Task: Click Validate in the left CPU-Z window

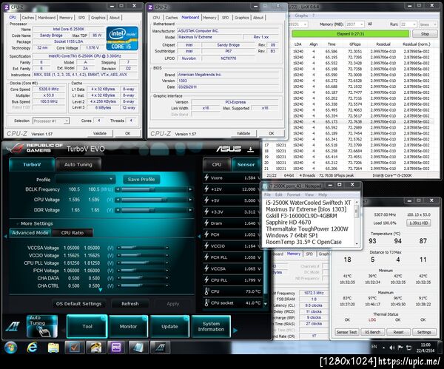Action: pyautogui.click(x=100, y=133)
